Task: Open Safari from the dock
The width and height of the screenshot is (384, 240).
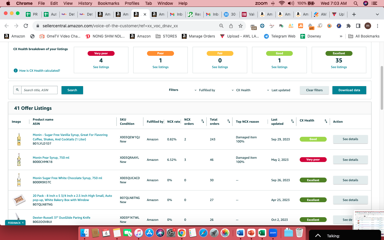Action: (203, 233)
